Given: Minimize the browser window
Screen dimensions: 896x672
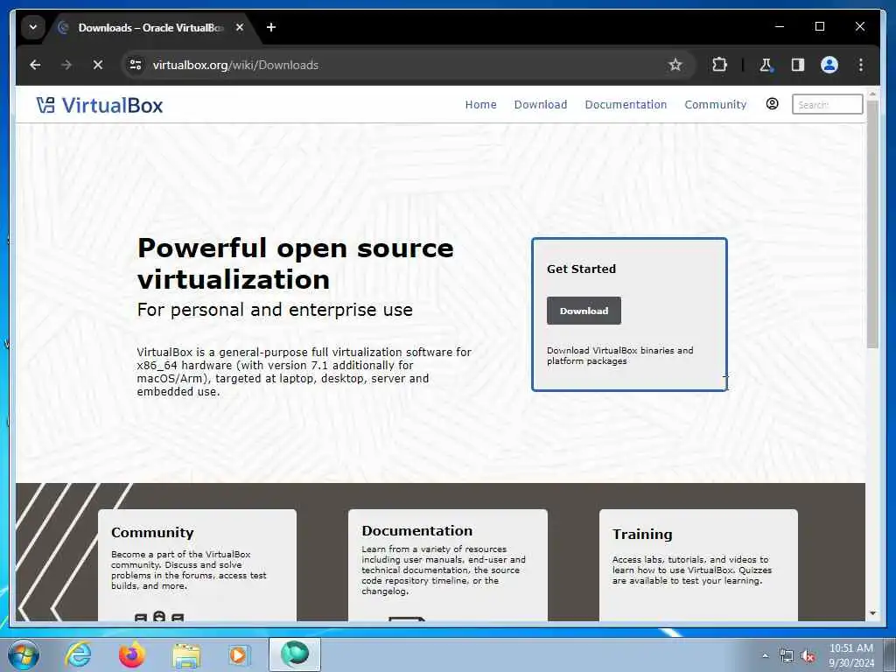Looking at the screenshot, I should click(x=780, y=26).
